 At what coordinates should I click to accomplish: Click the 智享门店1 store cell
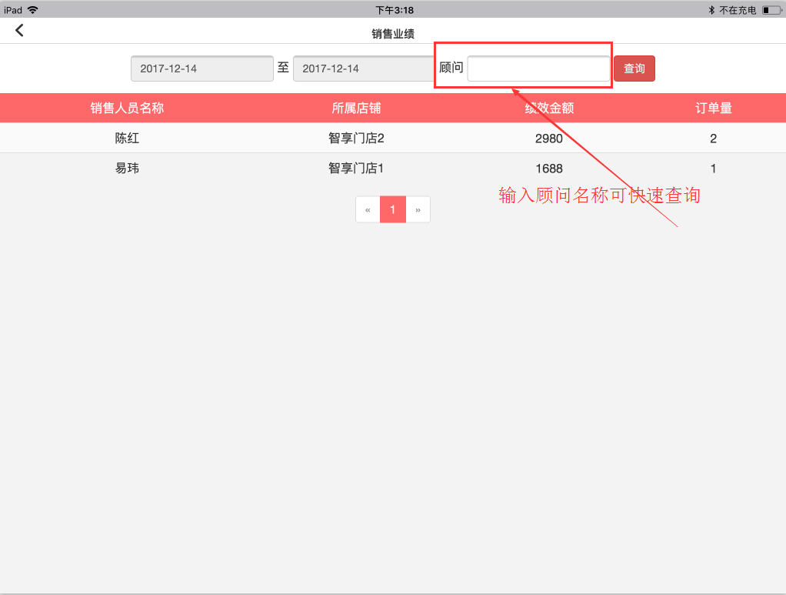click(356, 169)
